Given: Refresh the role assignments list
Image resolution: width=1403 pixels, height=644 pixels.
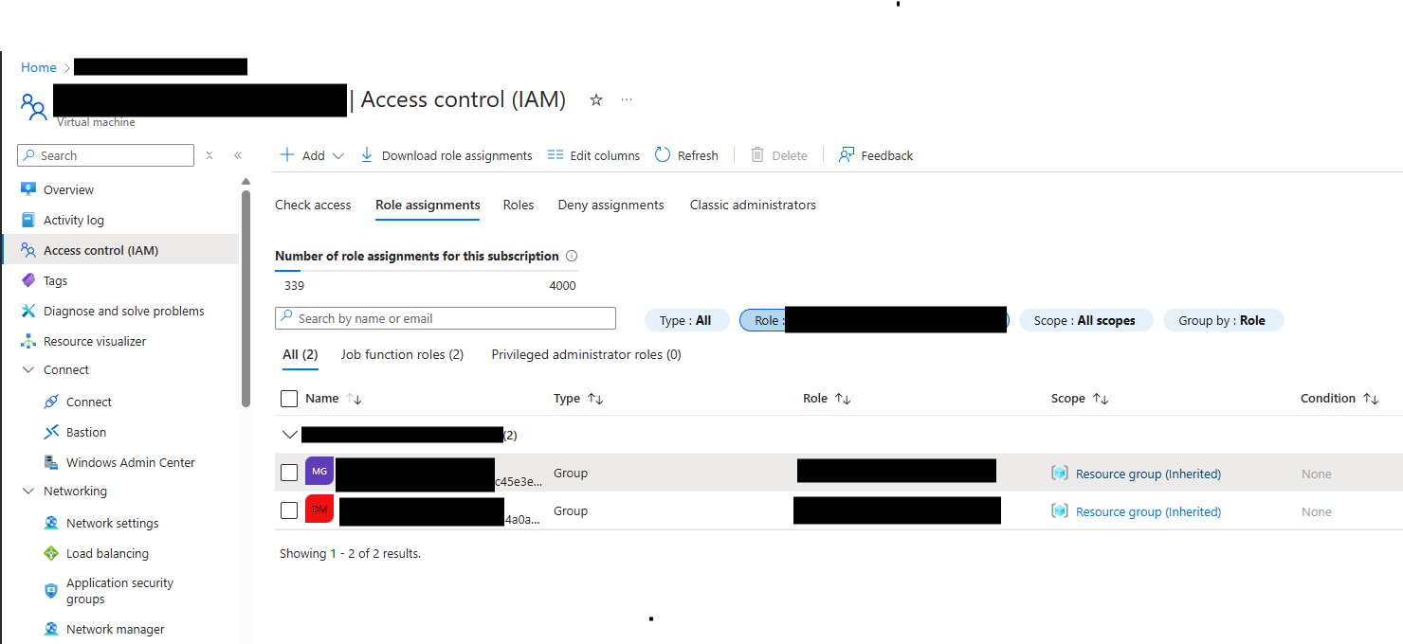Looking at the screenshot, I should (x=687, y=155).
